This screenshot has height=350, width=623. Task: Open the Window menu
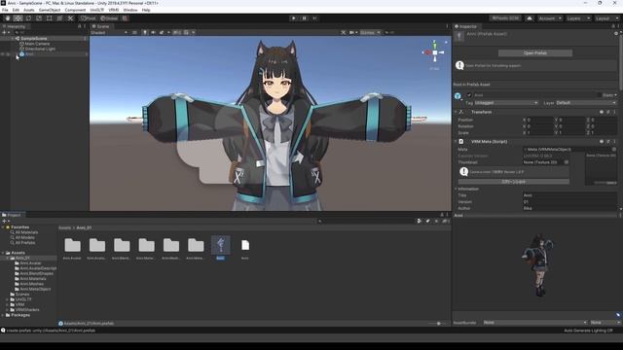[129, 10]
